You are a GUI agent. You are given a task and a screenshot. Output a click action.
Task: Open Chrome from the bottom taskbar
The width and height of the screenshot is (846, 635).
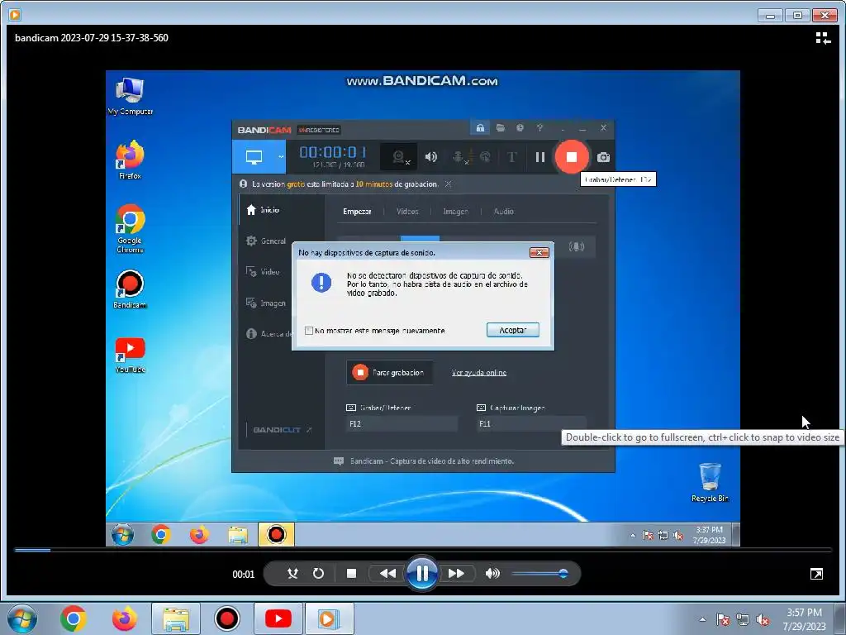pyautogui.click(x=74, y=618)
